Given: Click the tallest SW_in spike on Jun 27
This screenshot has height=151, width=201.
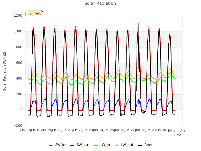Looking at the screenshot, I should tap(138, 25).
